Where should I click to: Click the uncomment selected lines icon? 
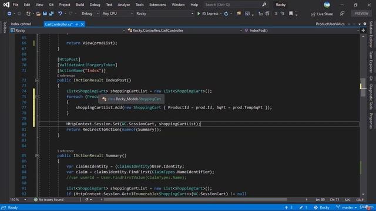click(283, 13)
